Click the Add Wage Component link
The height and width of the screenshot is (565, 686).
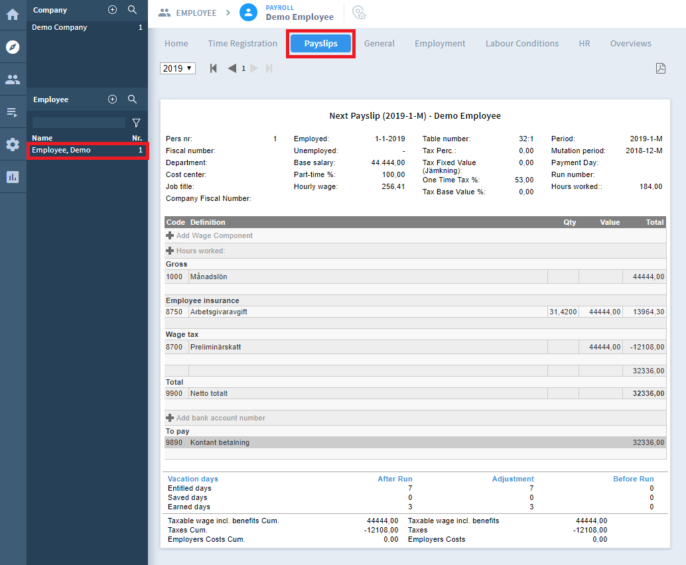[214, 235]
